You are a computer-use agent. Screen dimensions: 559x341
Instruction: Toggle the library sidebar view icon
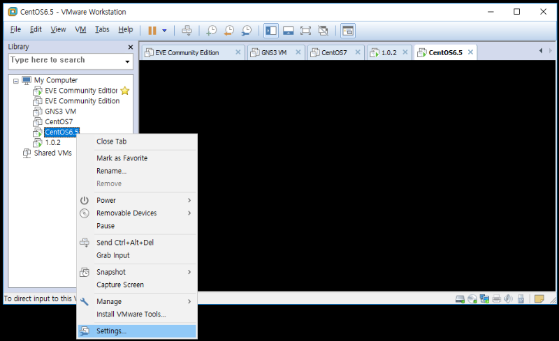(x=271, y=31)
